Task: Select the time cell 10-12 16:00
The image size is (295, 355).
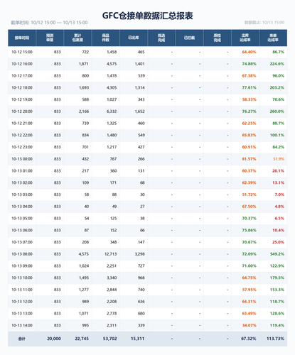Action: click(x=22, y=64)
